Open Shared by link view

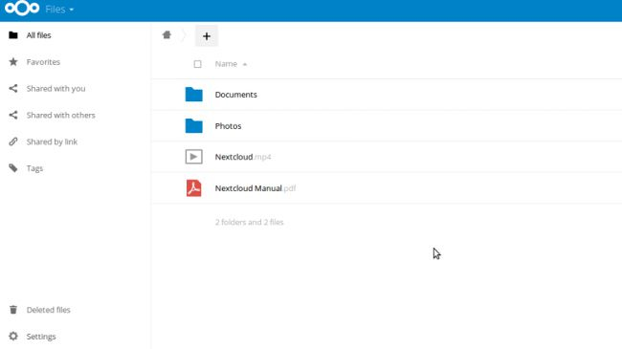pos(52,142)
